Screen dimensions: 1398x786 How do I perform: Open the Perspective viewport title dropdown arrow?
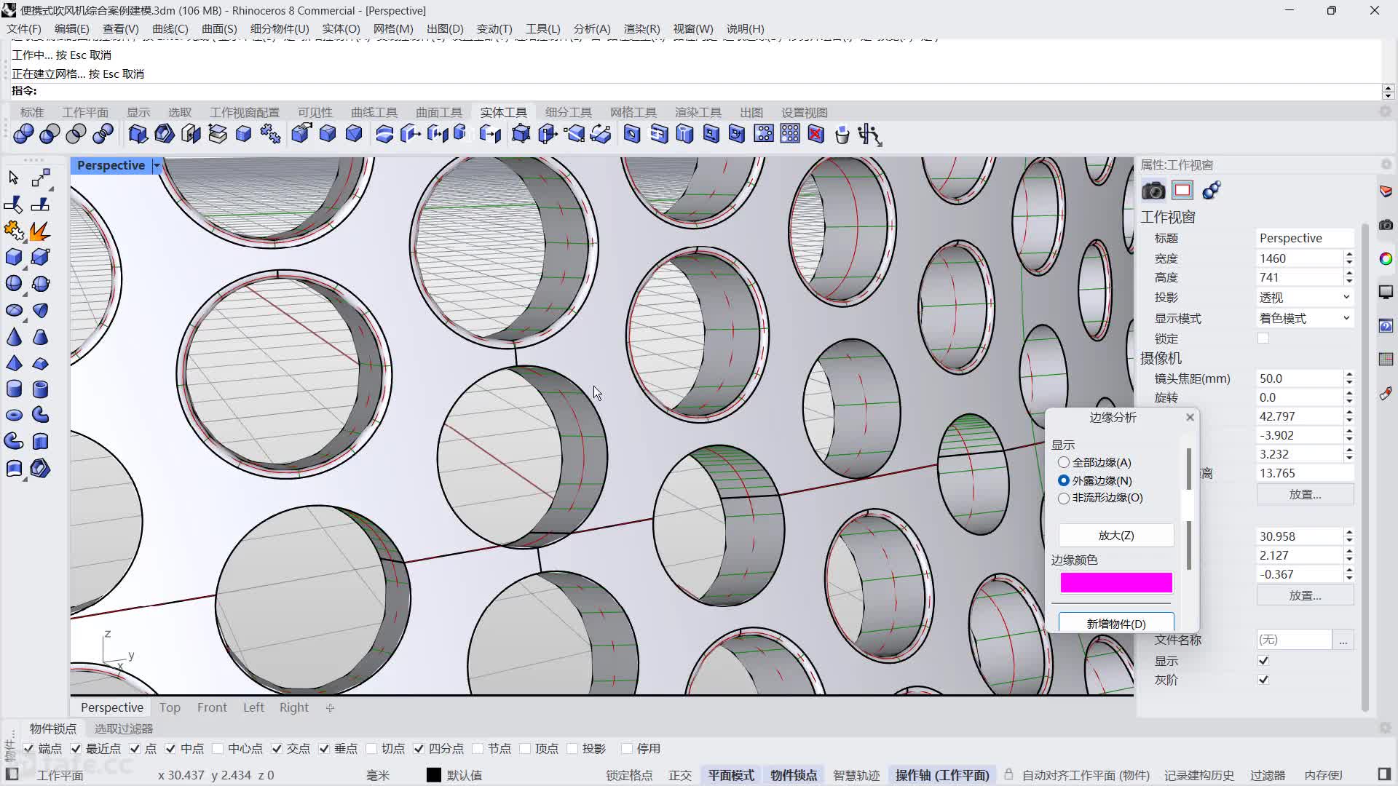click(156, 166)
